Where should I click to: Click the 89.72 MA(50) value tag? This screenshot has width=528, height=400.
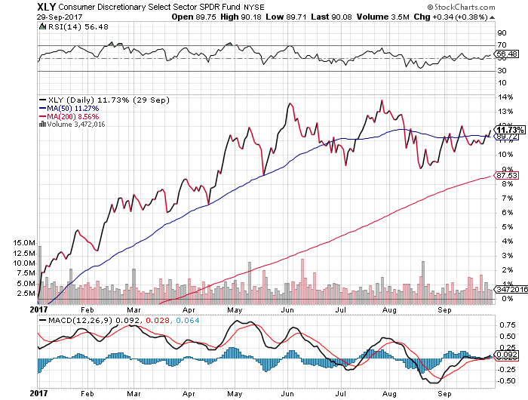[507, 137]
